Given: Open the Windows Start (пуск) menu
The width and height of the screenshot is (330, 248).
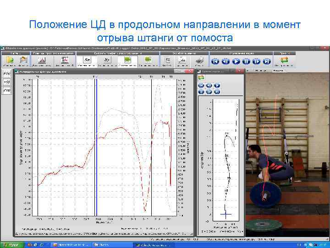Looking at the screenshot, I should tap(12, 245).
